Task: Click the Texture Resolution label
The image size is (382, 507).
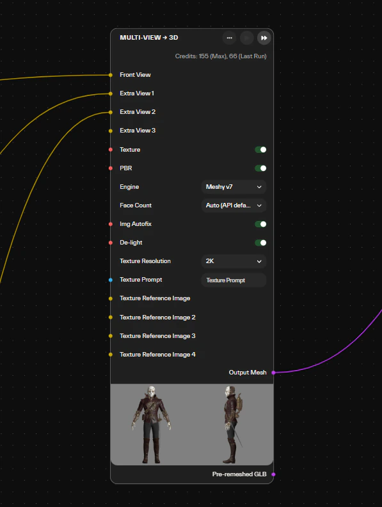Action: [x=145, y=261]
